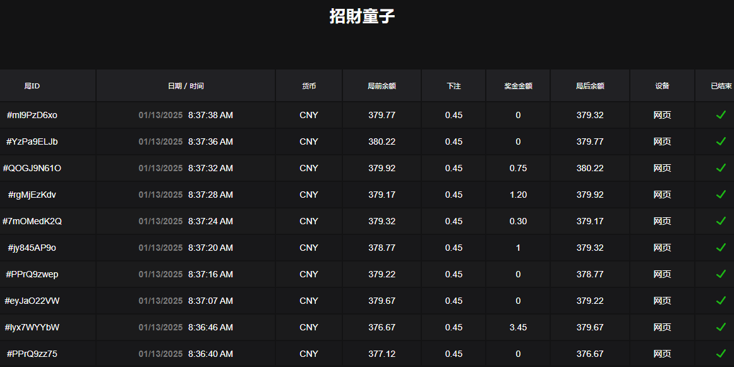Click the completed icon for round #jy845AP9o

(719, 248)
